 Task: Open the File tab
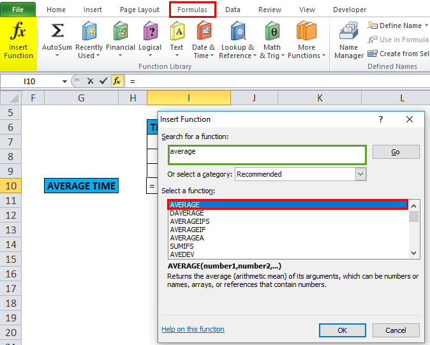(18, 10)
